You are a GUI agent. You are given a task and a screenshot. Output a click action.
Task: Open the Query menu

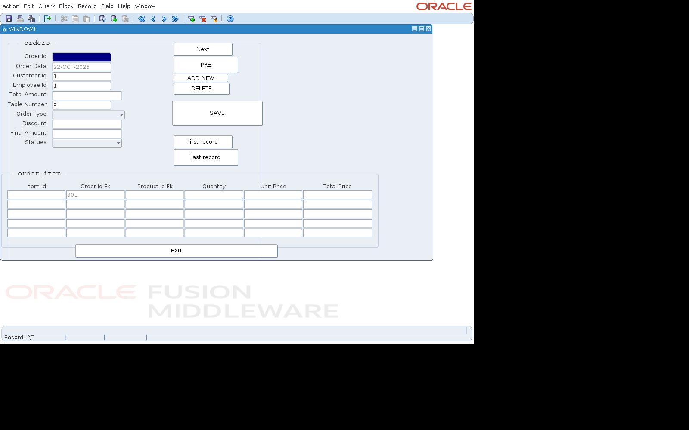(x=47, y=6)
